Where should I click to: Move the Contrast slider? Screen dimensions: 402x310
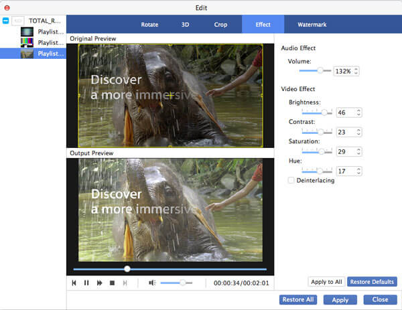[x=317, y=132]
